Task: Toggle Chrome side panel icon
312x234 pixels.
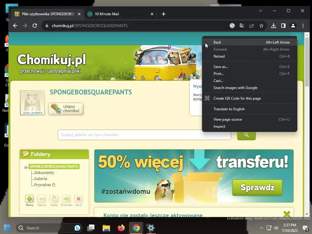Action: click(x=283, y=26)
